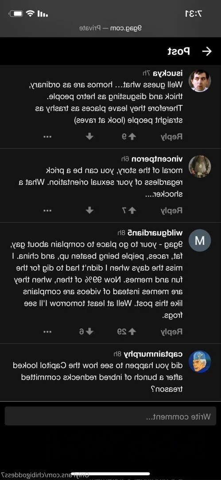Downvote vincentperon's comment

tap(89, 210)
